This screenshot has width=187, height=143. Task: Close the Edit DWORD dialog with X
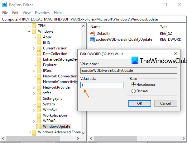[175, 54]
